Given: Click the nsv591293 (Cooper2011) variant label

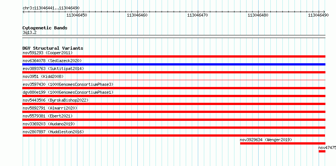Looking at the screenshot, I should tap(48, 53).
